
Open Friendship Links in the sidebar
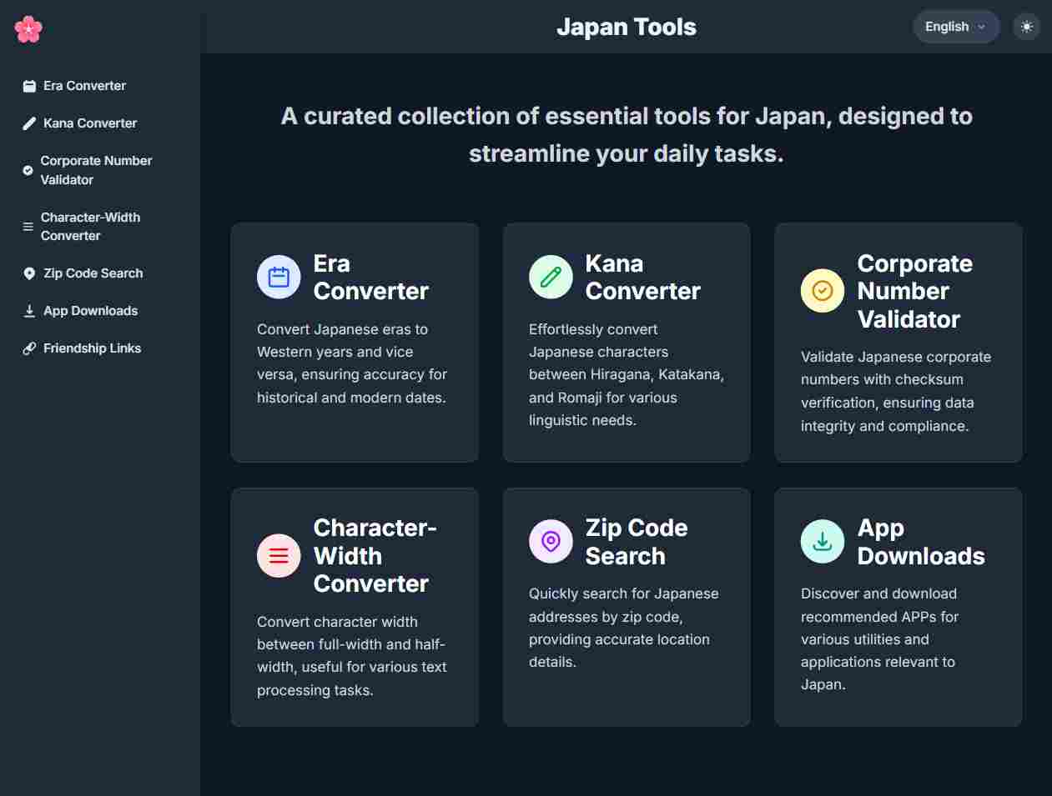coord(92,348)
